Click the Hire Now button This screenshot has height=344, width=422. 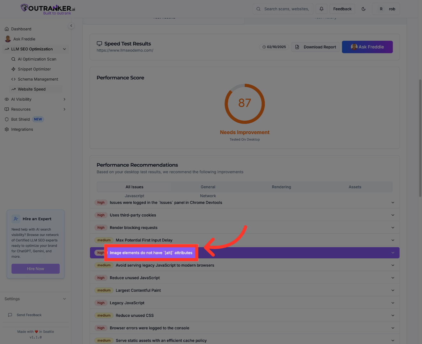tap(35, 269)
